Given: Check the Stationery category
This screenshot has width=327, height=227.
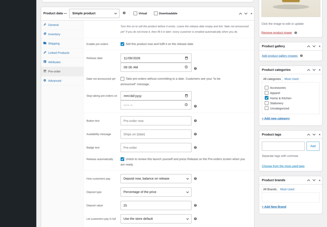Looking at the screenshot, I should pyautogui.click(x=267, y=103).
